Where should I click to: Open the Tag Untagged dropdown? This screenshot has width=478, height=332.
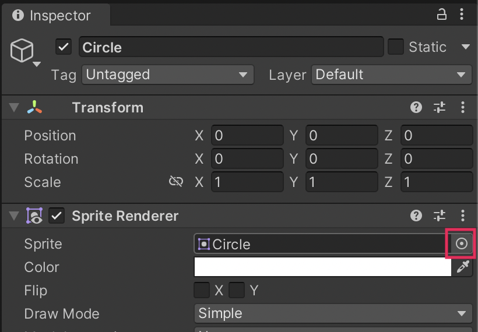pos(168,75)
